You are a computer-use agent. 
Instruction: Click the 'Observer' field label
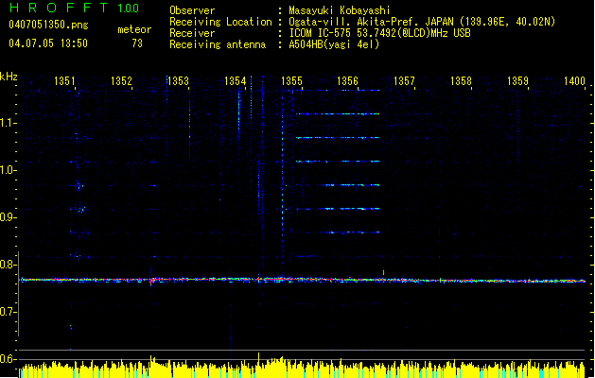coord(192,10)
